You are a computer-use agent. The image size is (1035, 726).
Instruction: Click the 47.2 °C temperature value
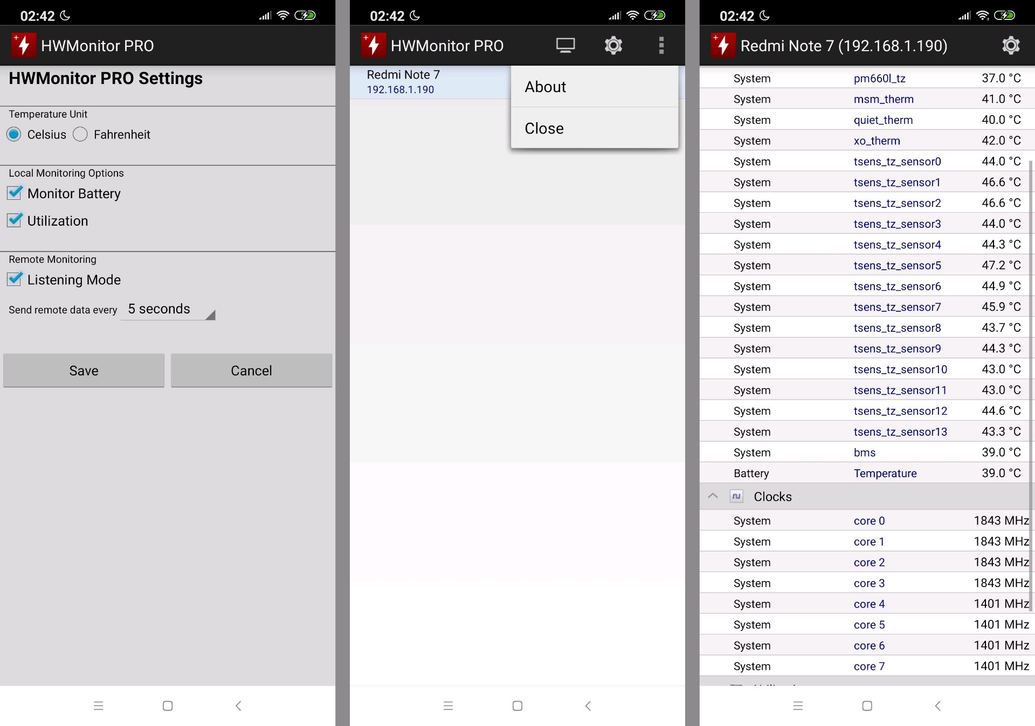(x=1001, y=266)
